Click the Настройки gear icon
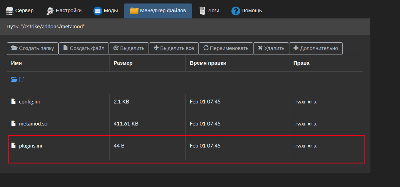This screenshot has height=187, width=400. coord(50,11)
